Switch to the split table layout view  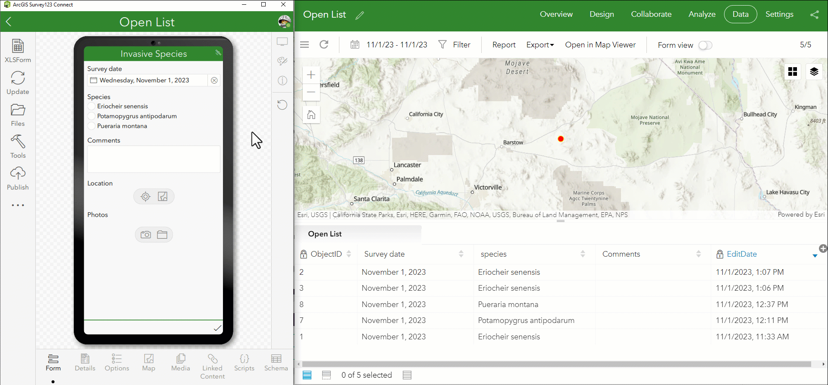[326, 375]
